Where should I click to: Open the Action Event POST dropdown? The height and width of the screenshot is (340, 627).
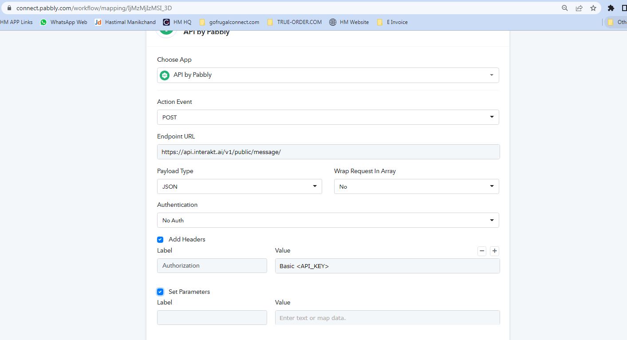coord(328,117)
